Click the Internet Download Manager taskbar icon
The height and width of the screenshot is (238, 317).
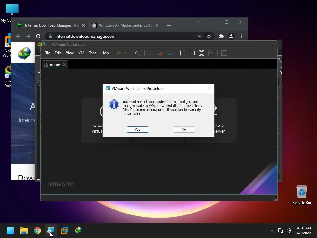[78, 230]
